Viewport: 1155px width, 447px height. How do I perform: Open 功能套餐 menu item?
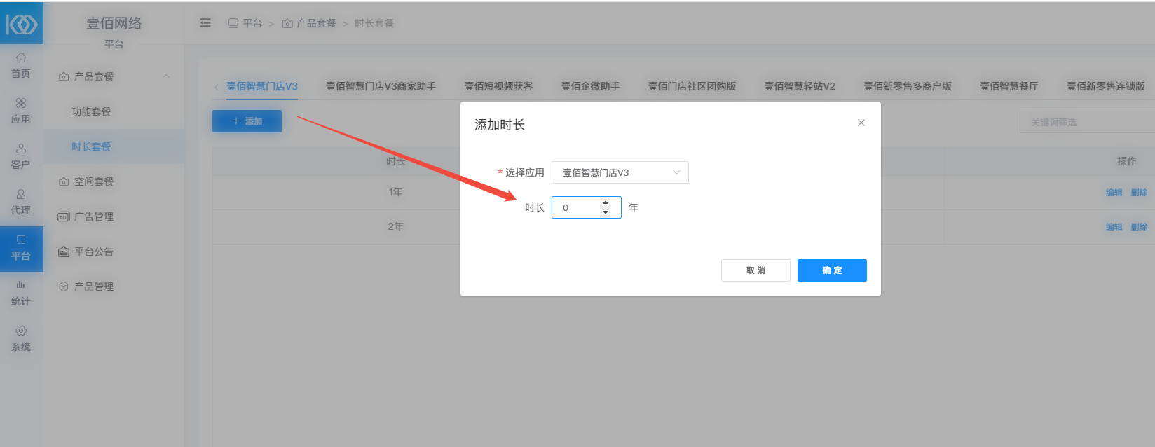point(91,111)
